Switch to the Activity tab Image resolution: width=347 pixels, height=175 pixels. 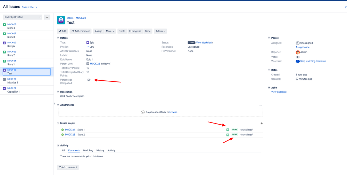point(111,150)
